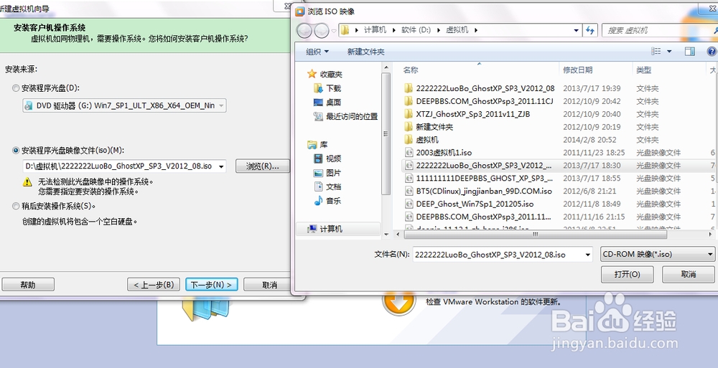The width and height of the screenshot is (718, 368).
Task: Click the back navigation arrow in browse dialog
Action: (304, 31)
